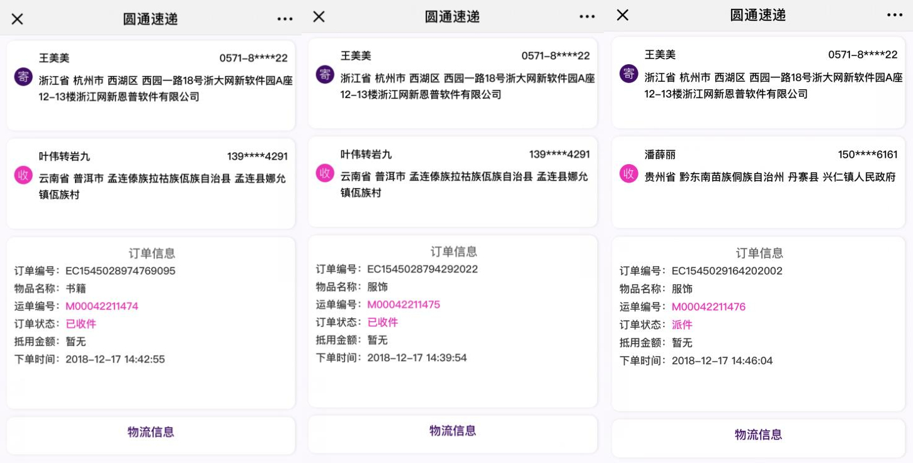Close the left panel with the X icon

click(x=17, y=19)
